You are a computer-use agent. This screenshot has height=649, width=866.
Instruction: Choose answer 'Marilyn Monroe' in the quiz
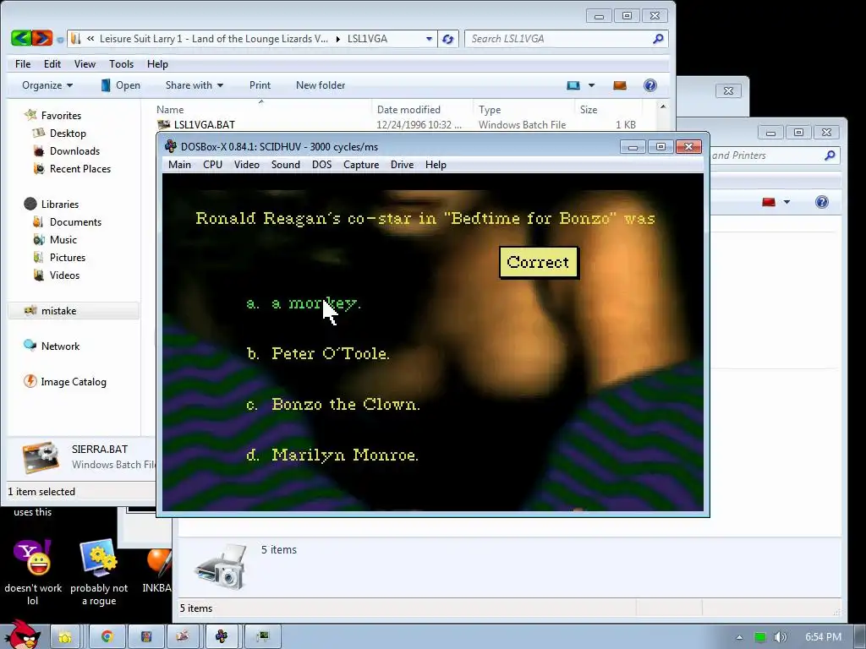point(332,455)
